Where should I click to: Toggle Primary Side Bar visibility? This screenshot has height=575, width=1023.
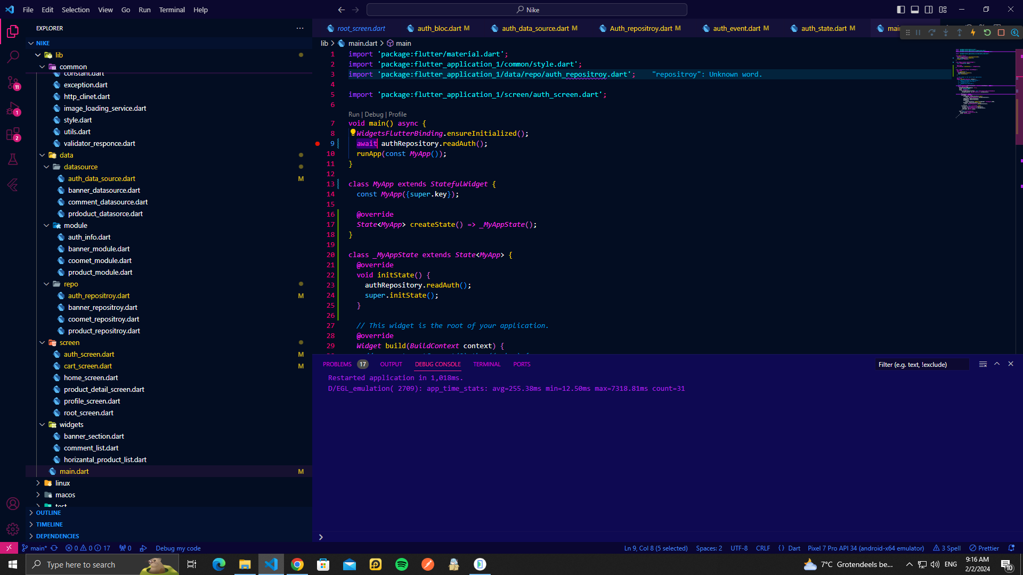coord(901,10)
